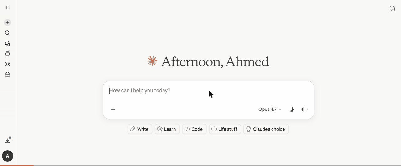This screenshot has width=401, height=166.
Task: Pick the Claude's choice chip
Action: coord(266,129)
